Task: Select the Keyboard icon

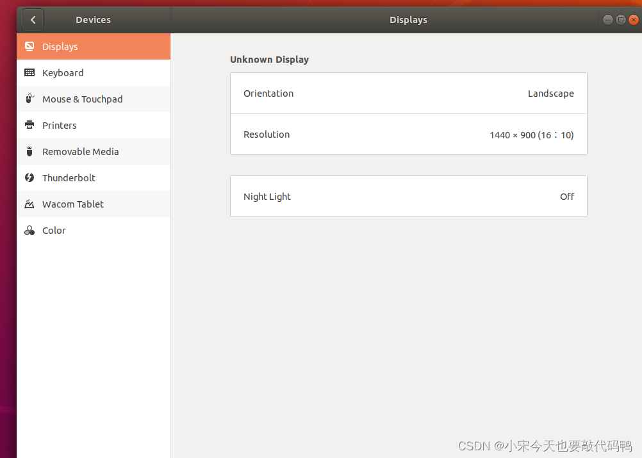Action: point(29,72)
